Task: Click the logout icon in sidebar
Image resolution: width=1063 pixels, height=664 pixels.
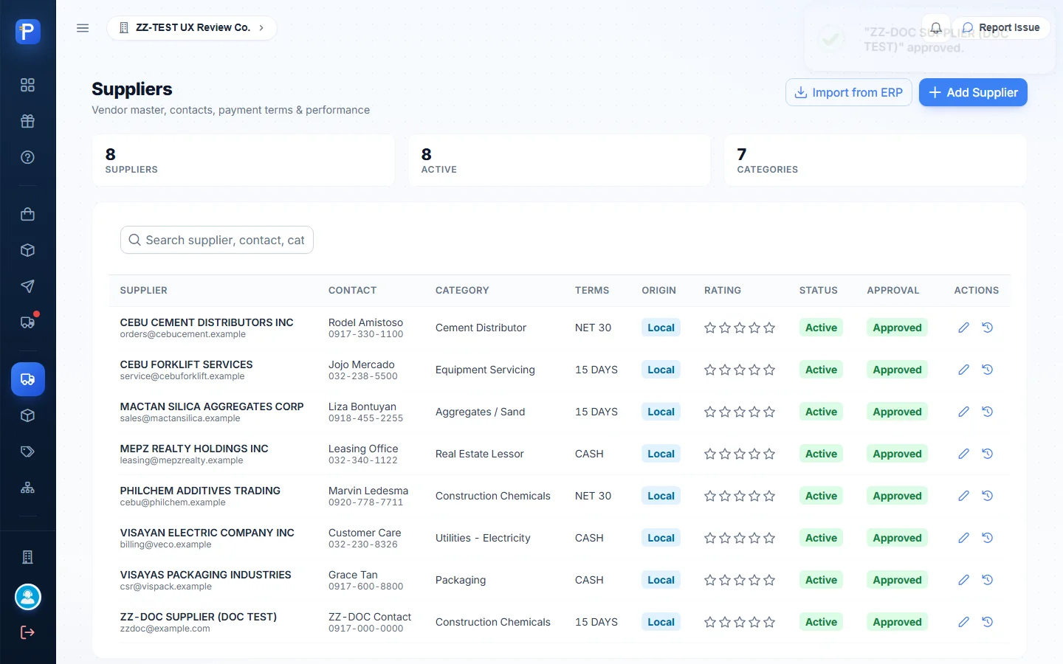Action: pyautogui.click(x=28, y=632)
